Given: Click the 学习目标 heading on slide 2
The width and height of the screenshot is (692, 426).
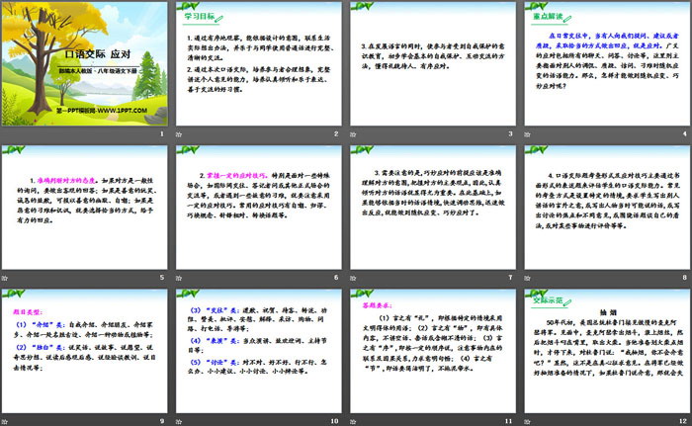Looking at the screenshot, I should tap(199, 16).
